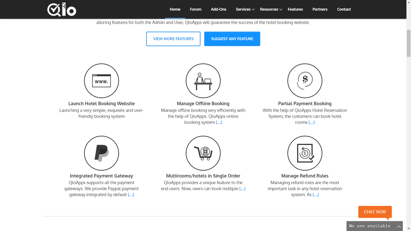Screen dimensions: 411x231
Task: Click the Partial Payment Booking dollar icon
Action: pyautogui.click(x=305, y=81)
